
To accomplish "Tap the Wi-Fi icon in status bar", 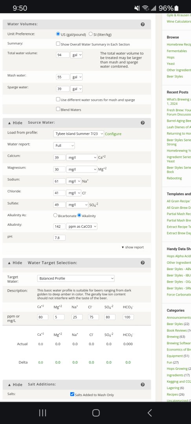I will pos(145,8).
